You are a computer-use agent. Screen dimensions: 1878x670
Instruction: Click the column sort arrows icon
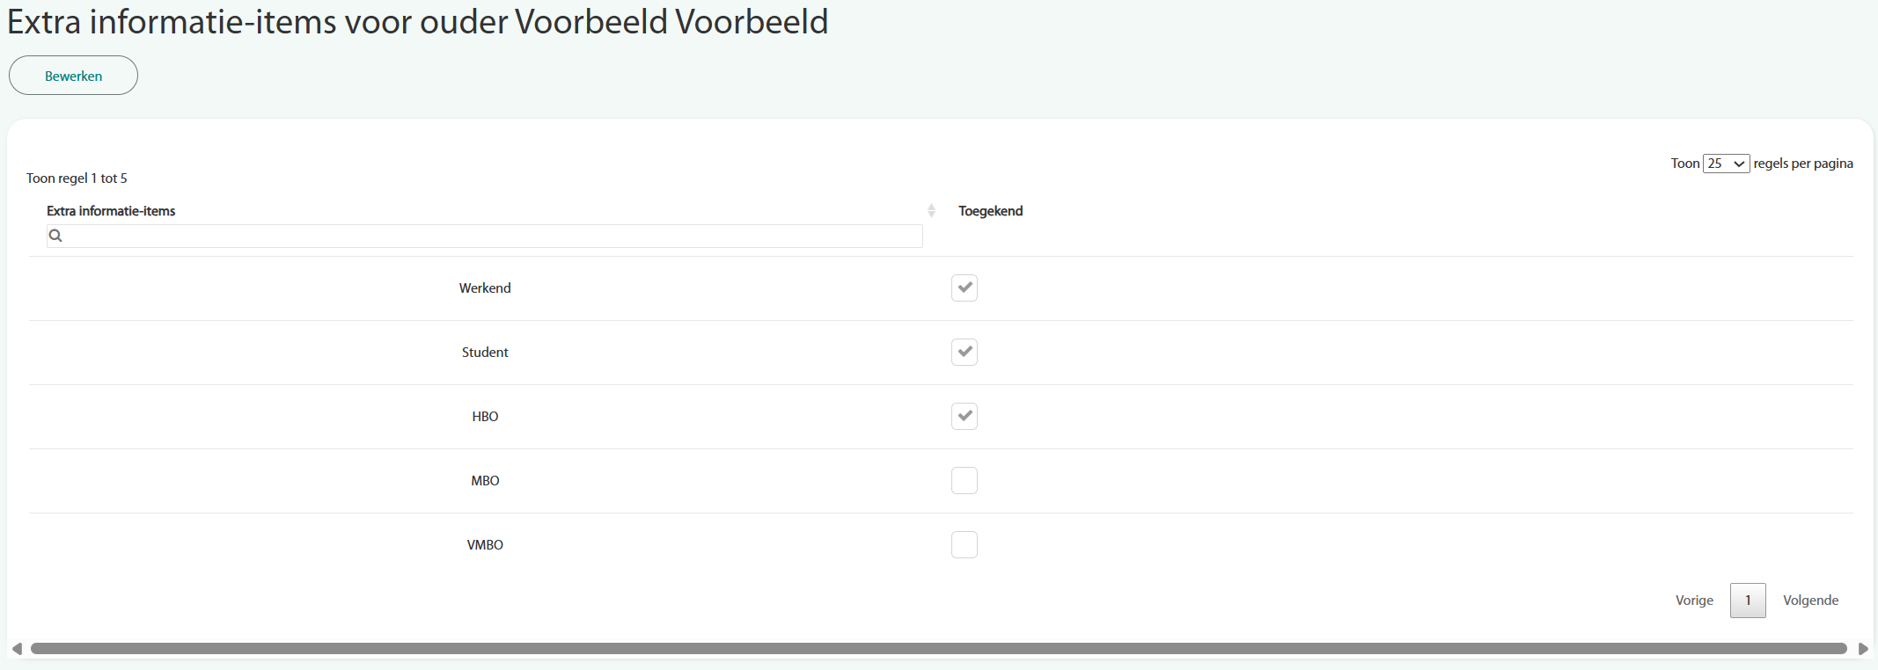click(931, 211)
